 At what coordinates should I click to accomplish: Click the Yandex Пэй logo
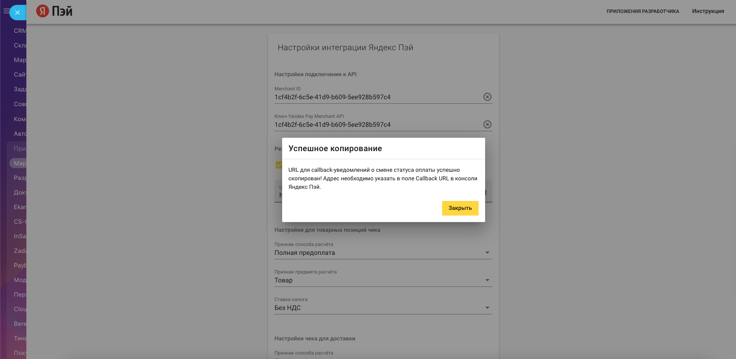(x=54, y=11)
